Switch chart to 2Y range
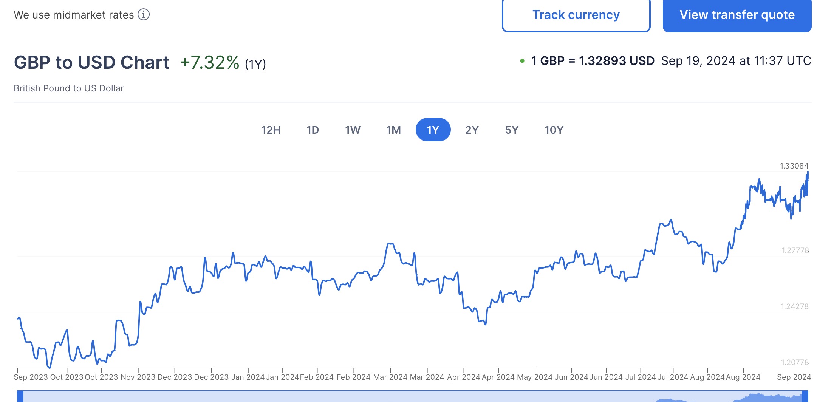817x402 pixels. tap(472, 130)
